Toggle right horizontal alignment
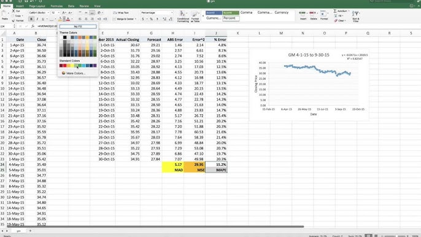Image resolution: width=421 pixels, height=237 pixels. (92, 19)
